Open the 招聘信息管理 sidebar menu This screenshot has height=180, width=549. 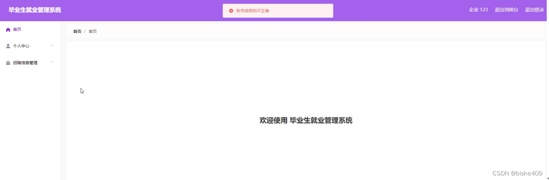click(x=30, y=63)
